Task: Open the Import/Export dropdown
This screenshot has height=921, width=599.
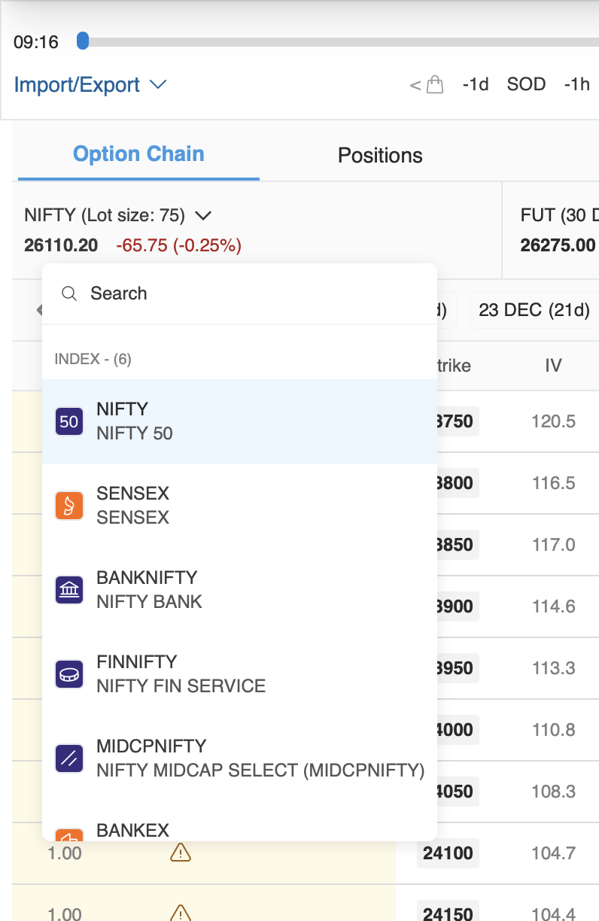Action: point(90,84)
